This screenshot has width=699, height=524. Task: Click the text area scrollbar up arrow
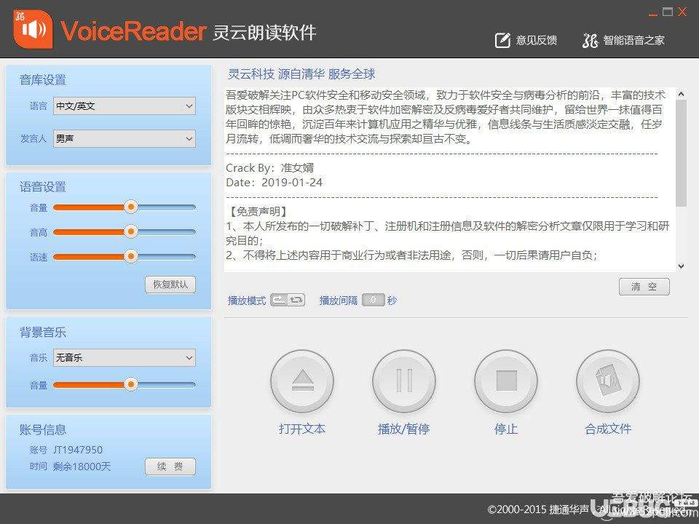tap(681, 94)
